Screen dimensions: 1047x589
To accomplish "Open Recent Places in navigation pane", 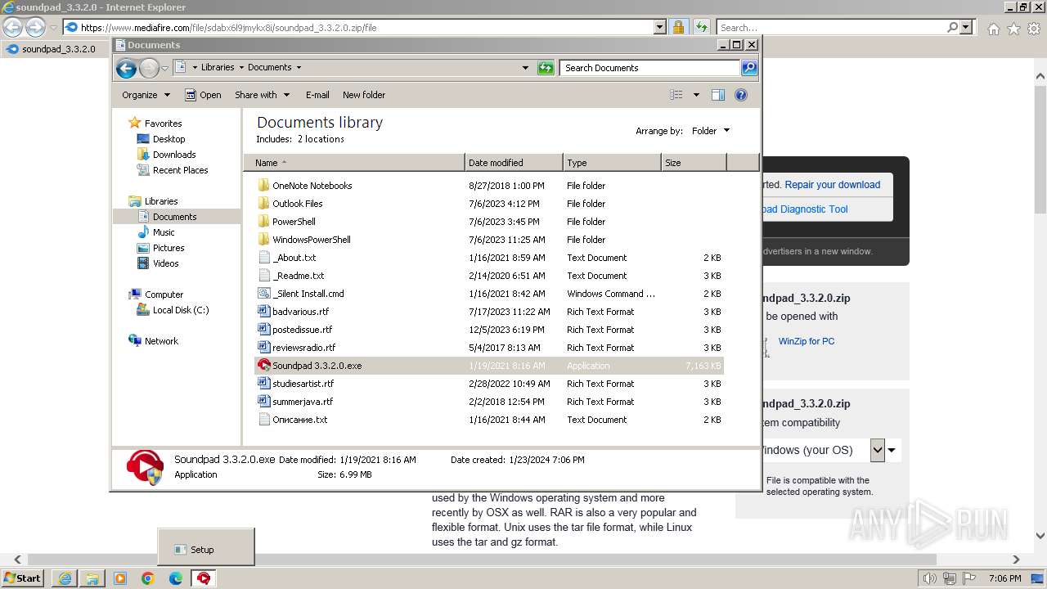I will coord(180,170).
